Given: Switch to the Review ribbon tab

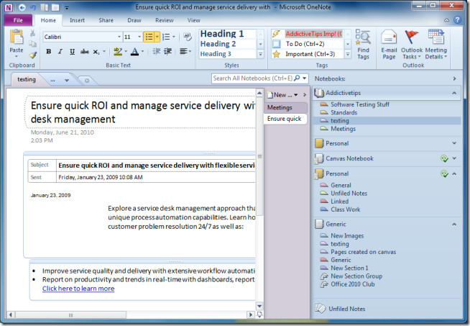Looking at the screenshot, I should coord(165,20).
